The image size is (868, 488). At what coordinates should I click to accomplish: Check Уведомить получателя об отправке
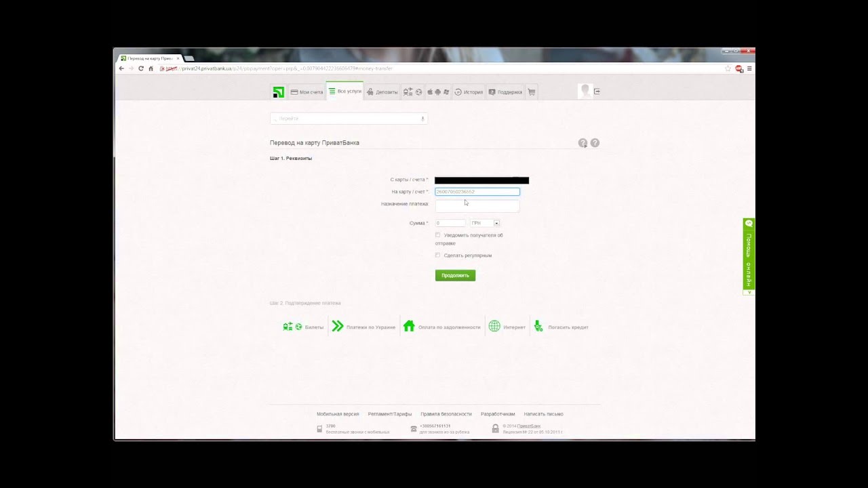[437, 235]
